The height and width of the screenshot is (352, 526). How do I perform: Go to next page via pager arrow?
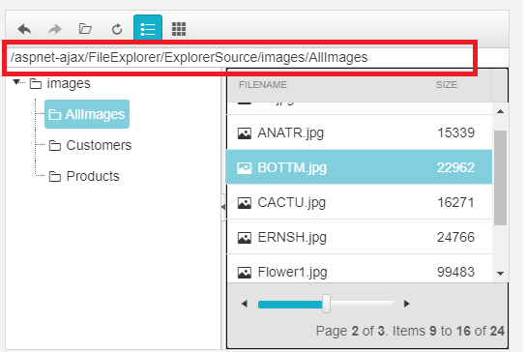406,304
